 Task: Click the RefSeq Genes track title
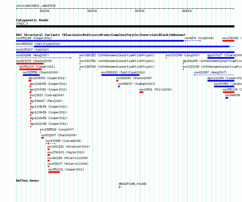pyautogui.click(x=28, y=181)
